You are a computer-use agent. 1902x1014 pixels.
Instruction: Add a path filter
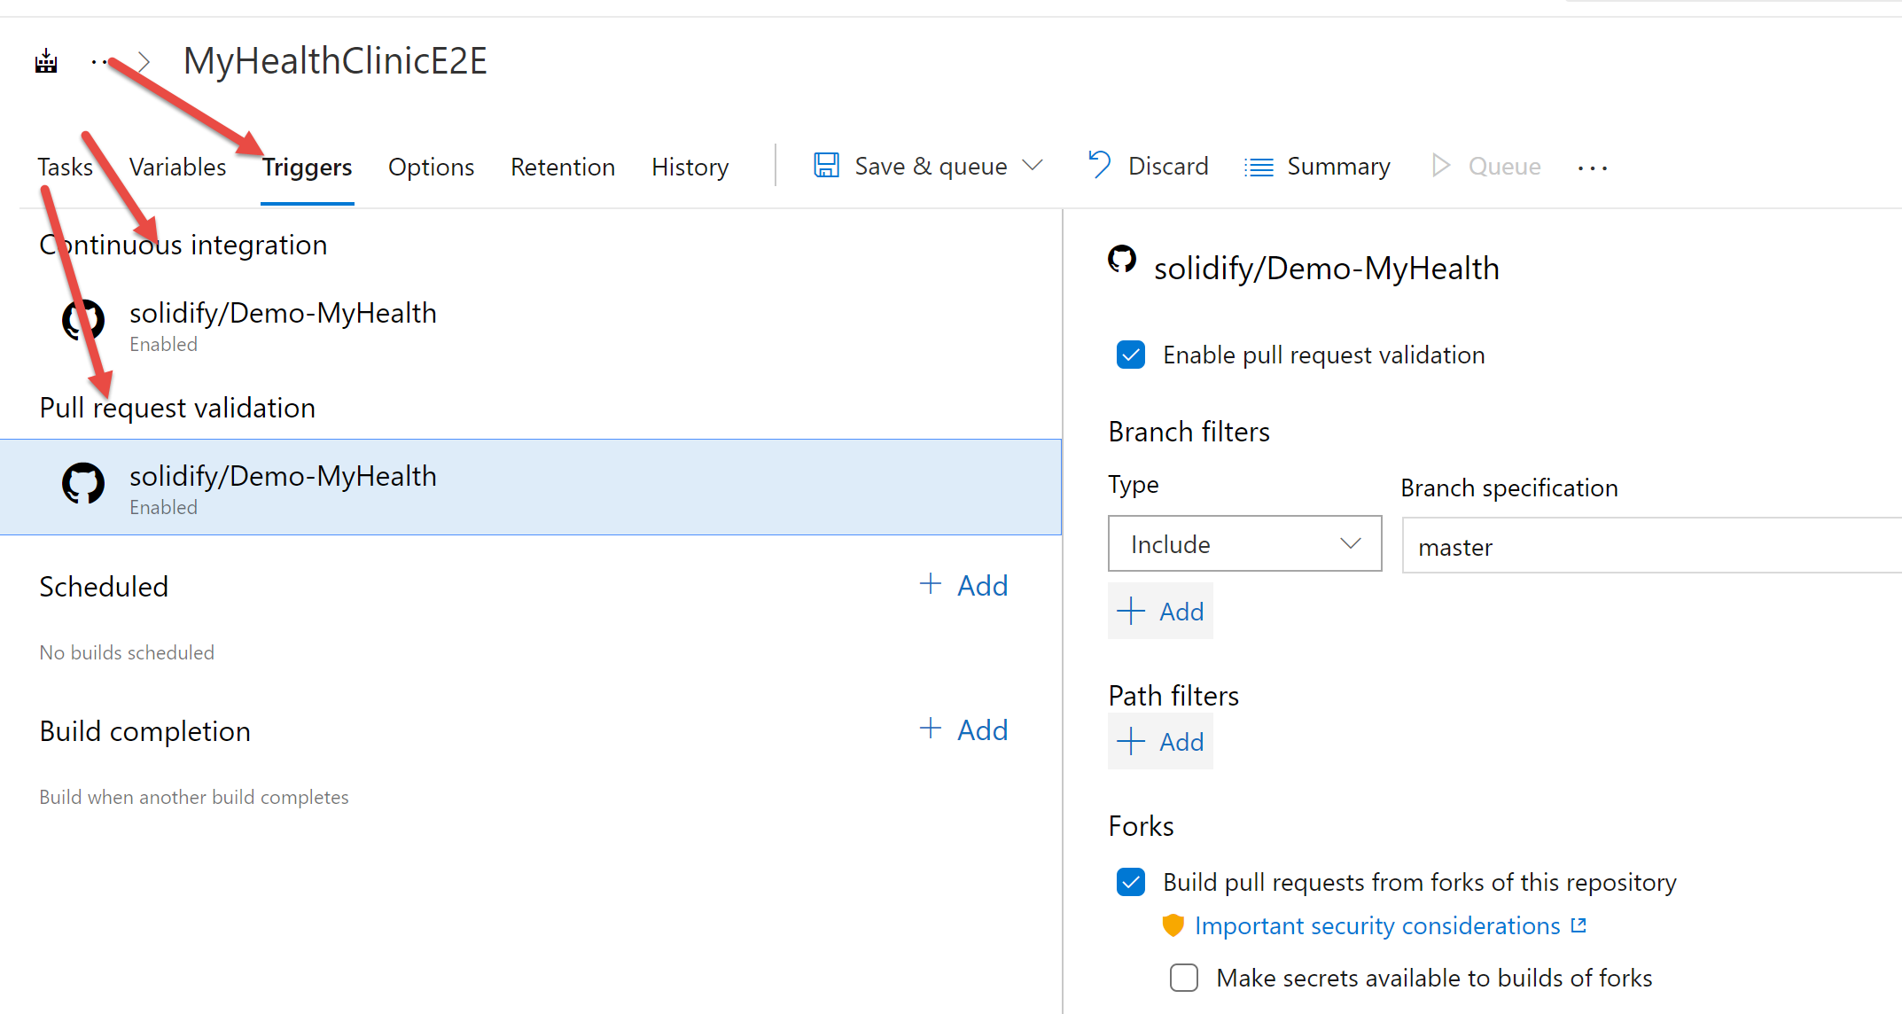(x=1160, y=741)
